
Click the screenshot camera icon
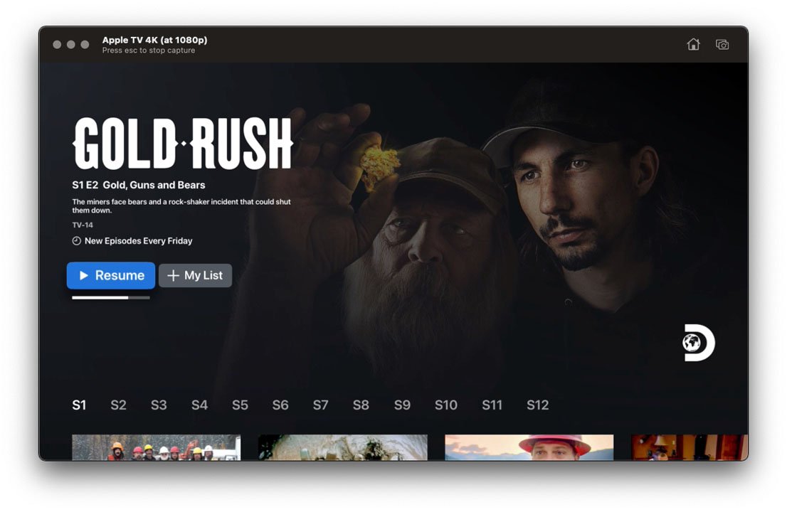[722, 45]
